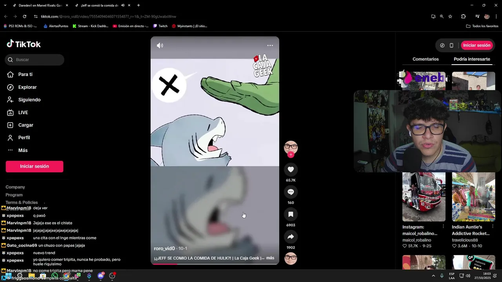This screenshot has width=502, height=282.
Task: Save the video with the bookmark icon
Action: click(x=291, y=214)
